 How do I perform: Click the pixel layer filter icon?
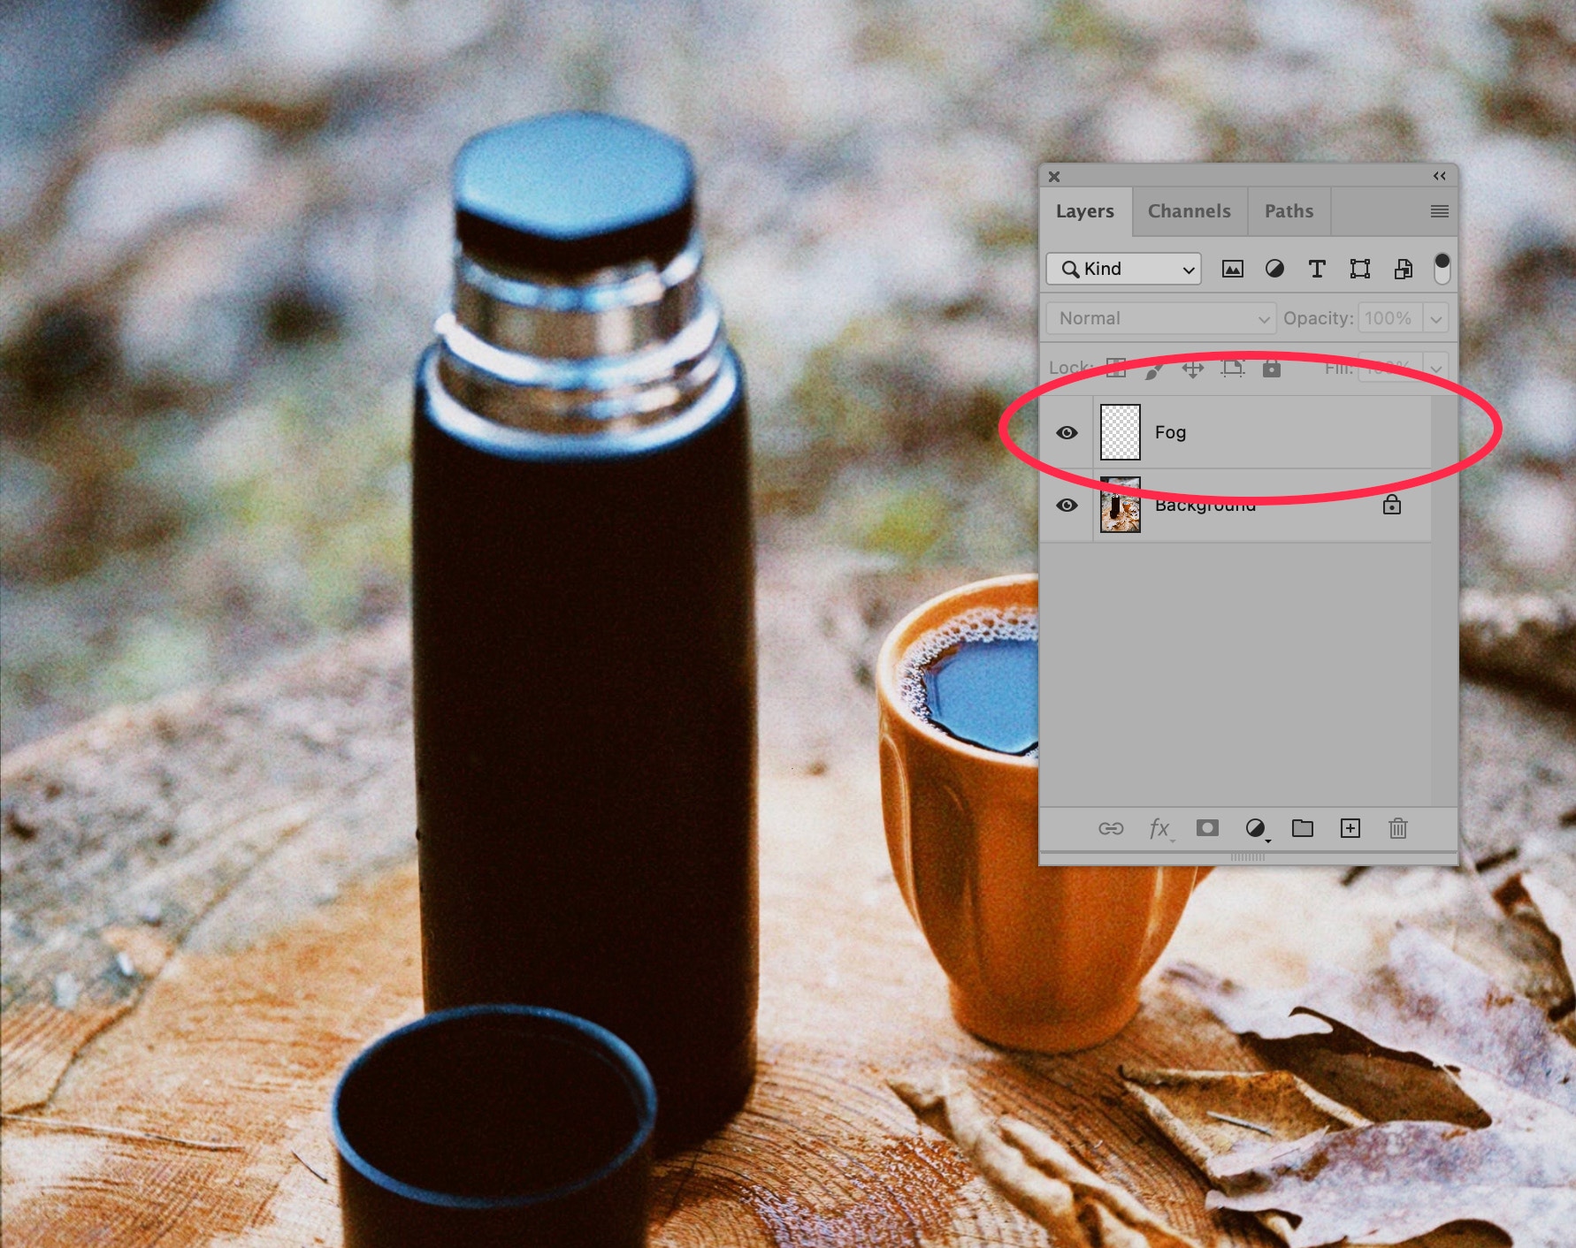[1232, 270]
